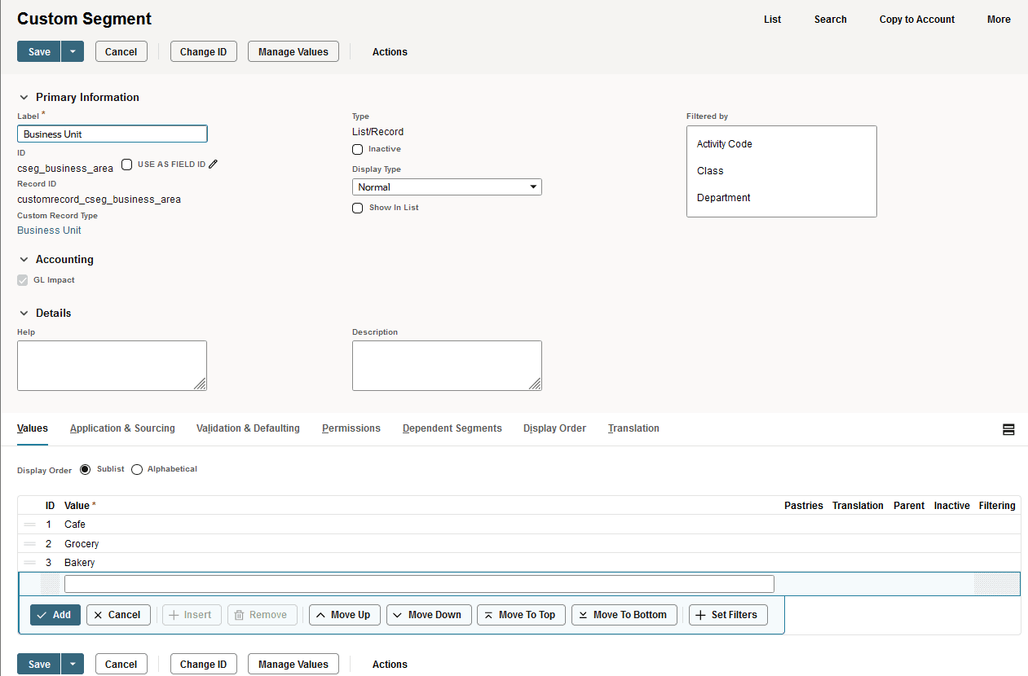Viewport: 1028px width, 676px height.
Task: Enable the Show In List checkbox
Action: tap(357, 208)
